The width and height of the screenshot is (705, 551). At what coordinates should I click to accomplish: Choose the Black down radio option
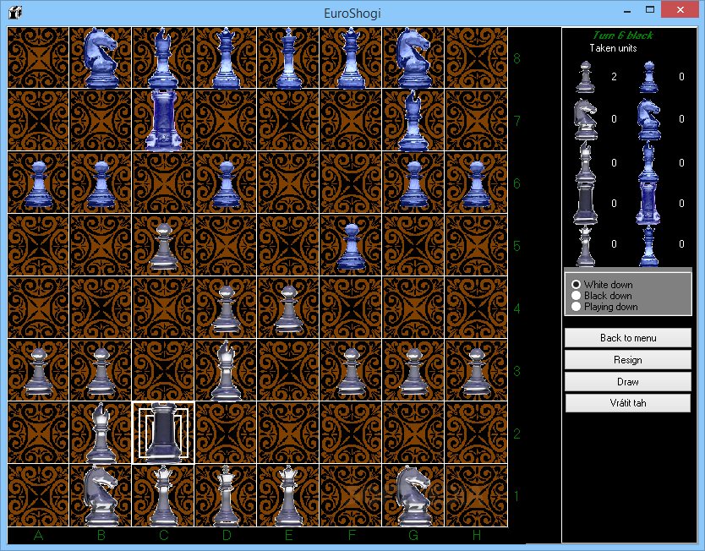[602, 296]
